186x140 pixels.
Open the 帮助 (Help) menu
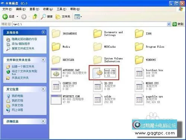click(75, 9)
